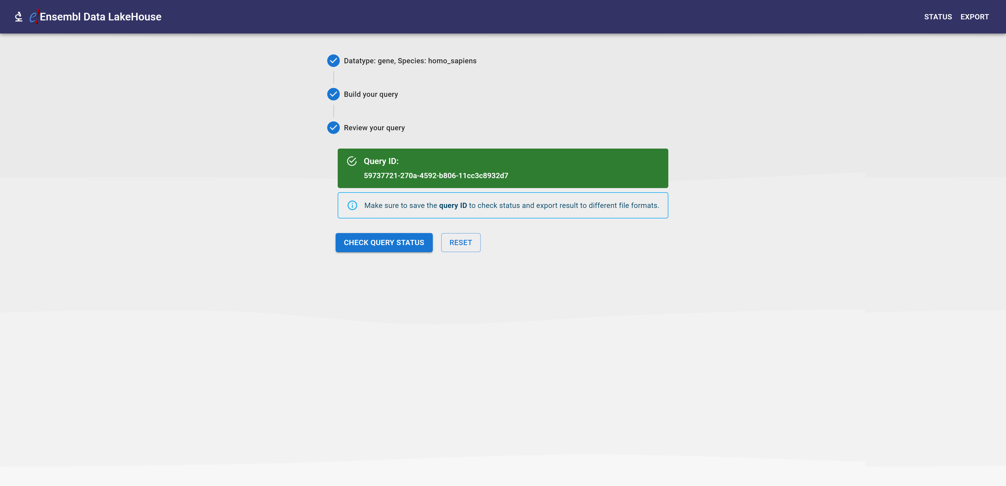Click connector line between first two steps
The height and width of the screenshot is (486, 1006).
[x=333, y=78]
